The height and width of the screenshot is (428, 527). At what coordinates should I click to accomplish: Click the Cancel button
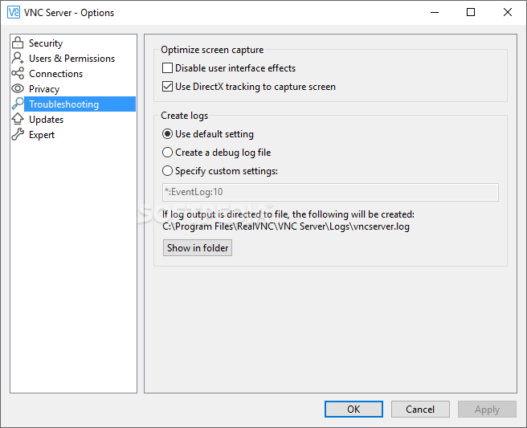point(420,410)
